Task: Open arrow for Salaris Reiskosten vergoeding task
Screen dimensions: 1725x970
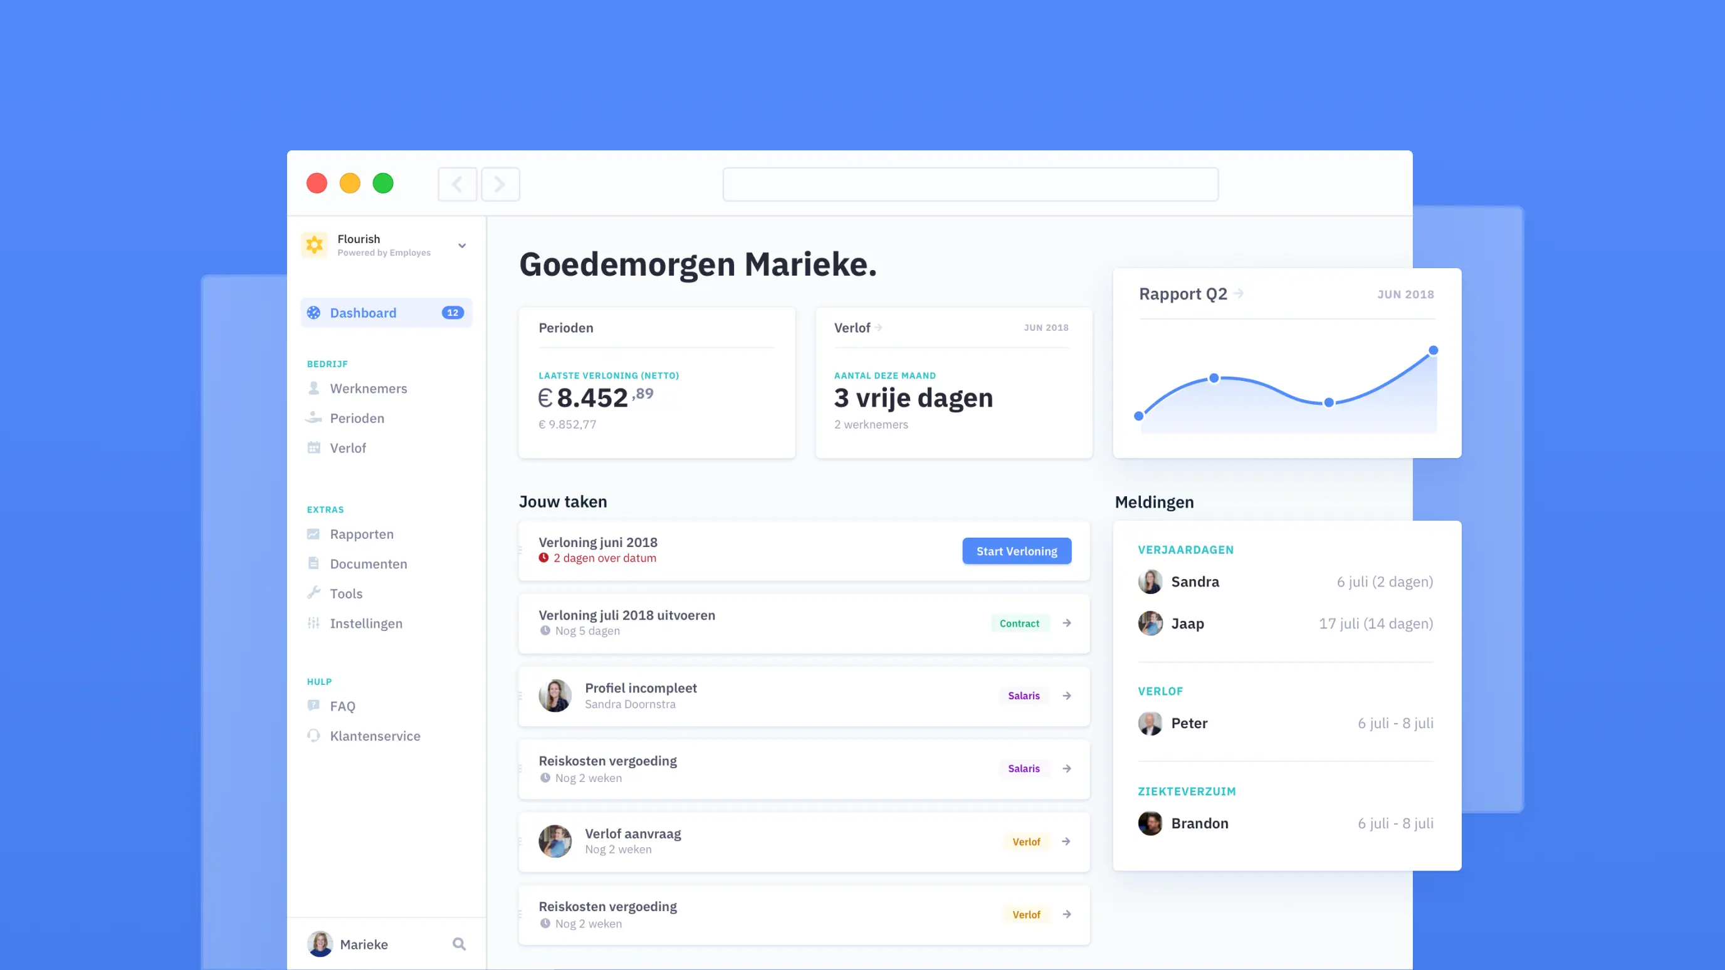Action: pyautogui.click(x=1067, y=768)
